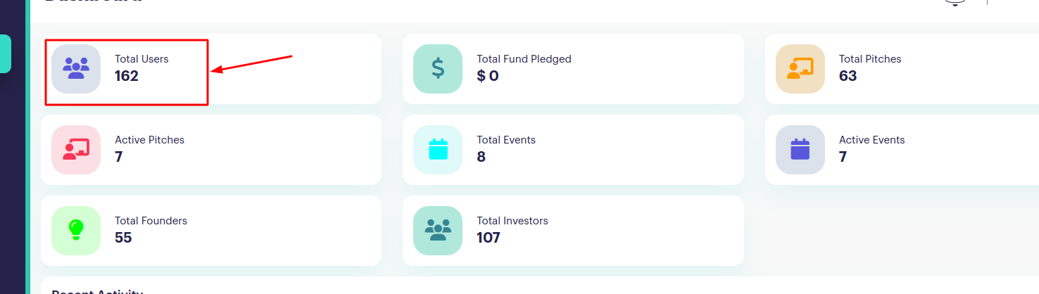Open the Active Pitches label
This screenshot has height=294, width=1039.
149,140
